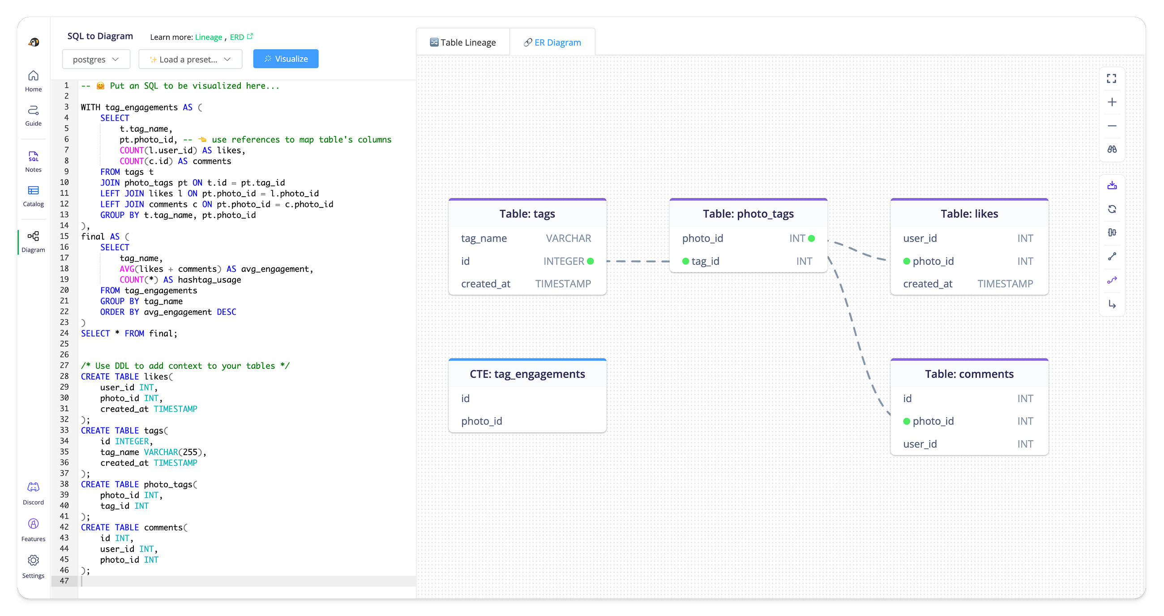Click 'GROUP BY t.tag_name, pt.photo_id' line
Viewport: 1164px width, 616px height.
point(178,215)
